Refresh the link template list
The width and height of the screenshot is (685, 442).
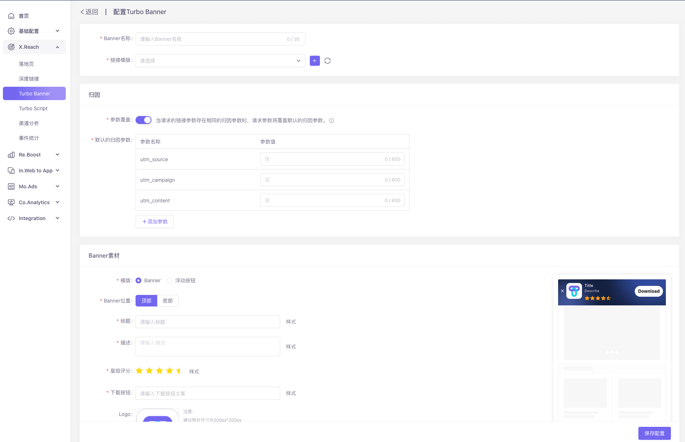pyautogui.click(x=327, y=61)
